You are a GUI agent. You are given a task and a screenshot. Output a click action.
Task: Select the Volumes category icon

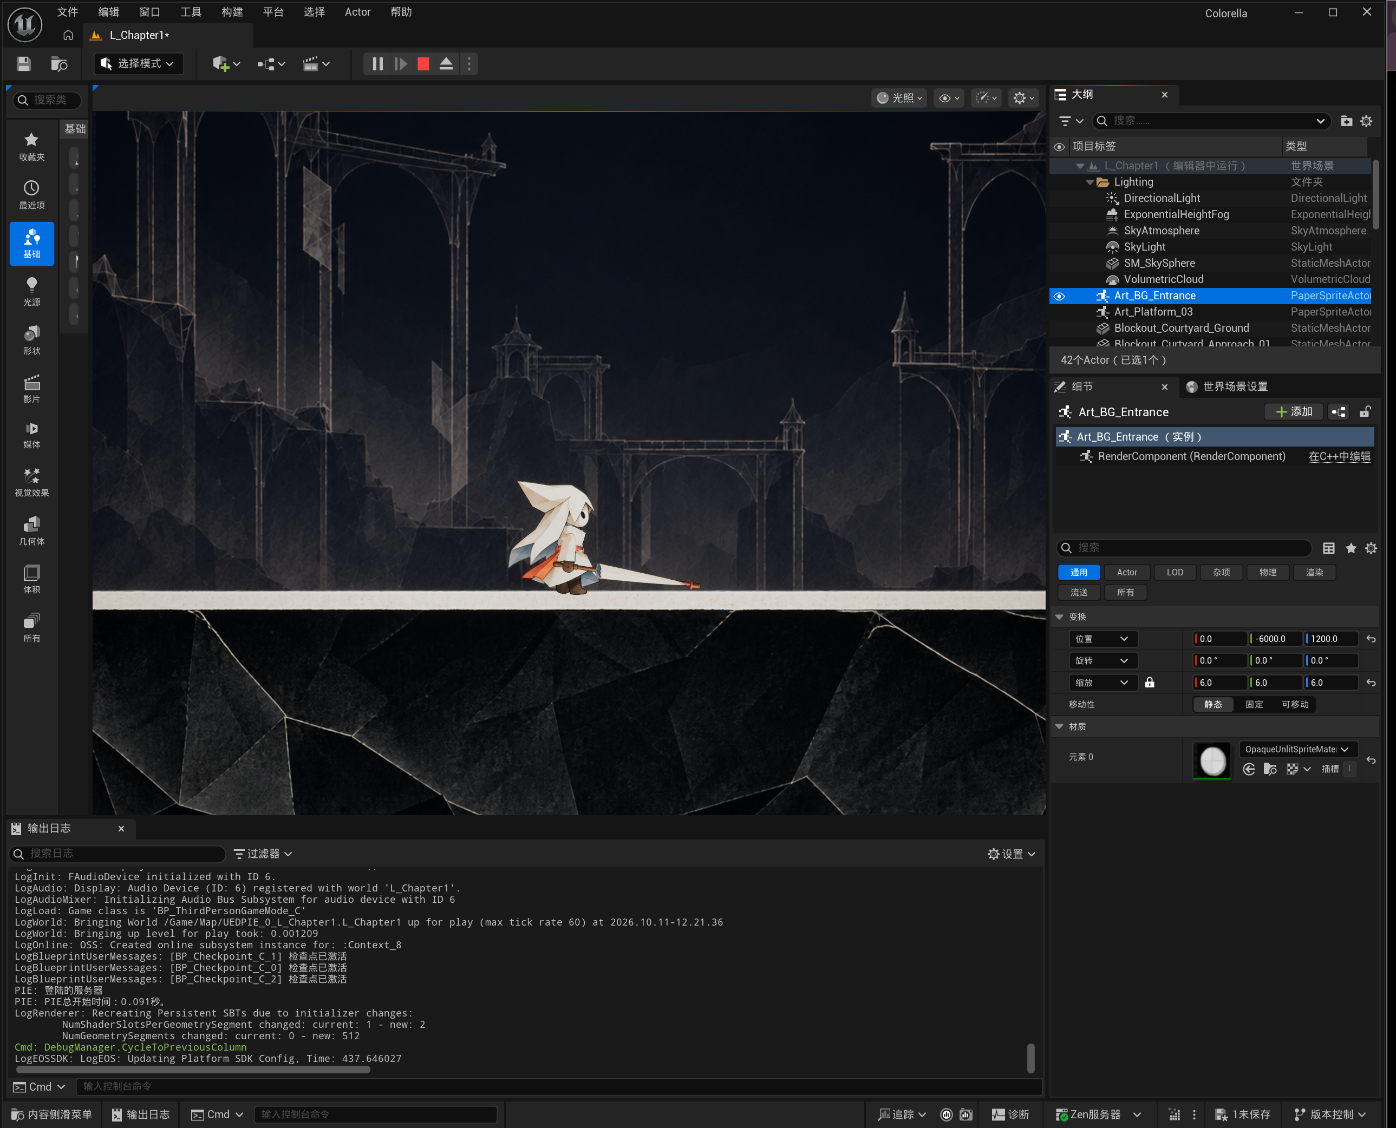[x=31, y=579]
